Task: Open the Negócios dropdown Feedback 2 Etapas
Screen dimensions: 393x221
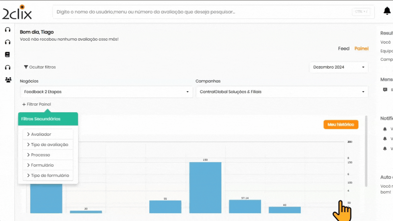Action: [x=106, y=92]
